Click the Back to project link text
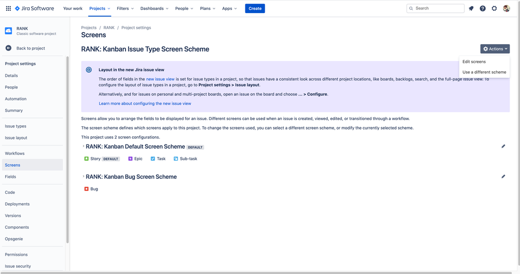This screenshot has height=274, width=520. pyautogui.click(x=31, y=48)
